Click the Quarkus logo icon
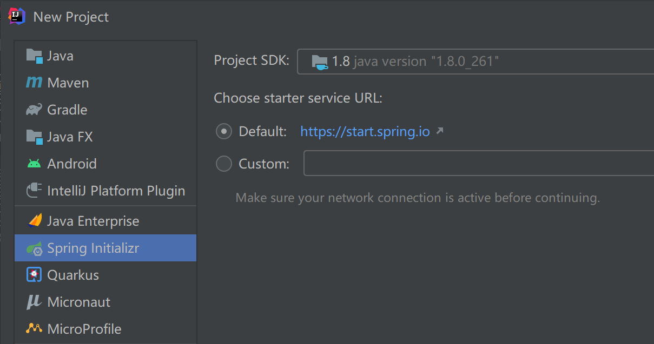The width and height of the screenshot is (654, 344). 34,275
